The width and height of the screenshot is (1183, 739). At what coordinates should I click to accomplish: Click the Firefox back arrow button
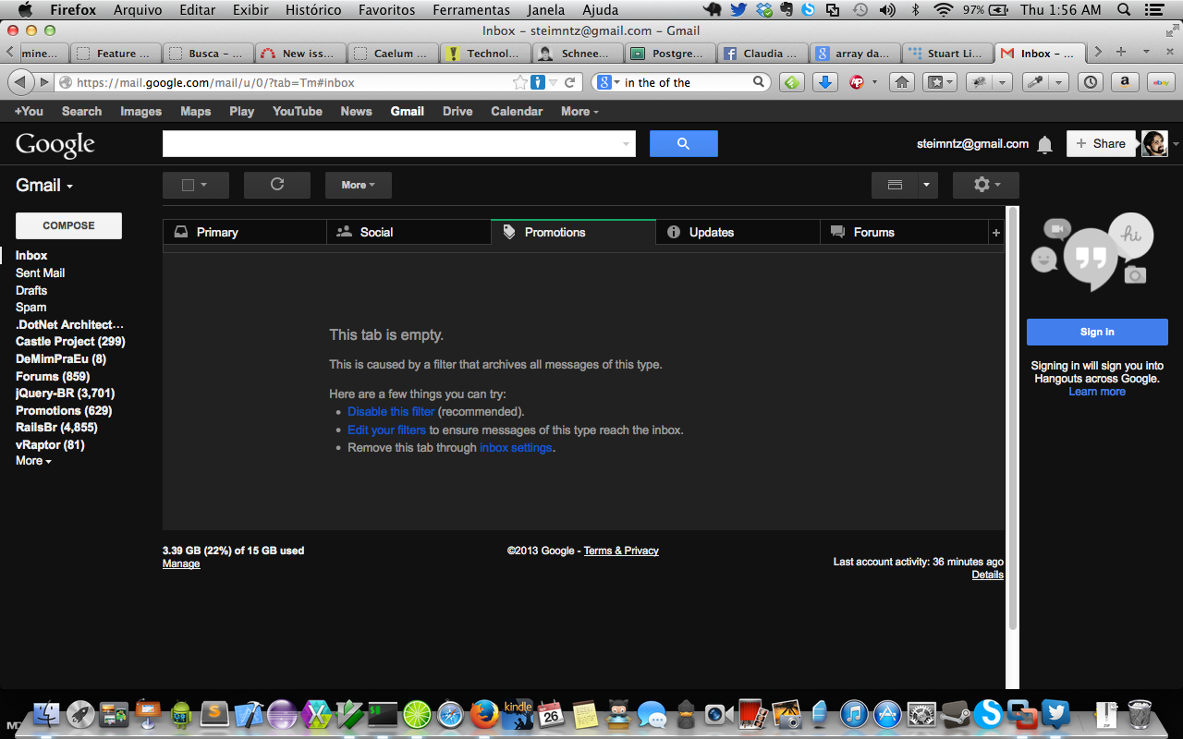click(20, 82)
